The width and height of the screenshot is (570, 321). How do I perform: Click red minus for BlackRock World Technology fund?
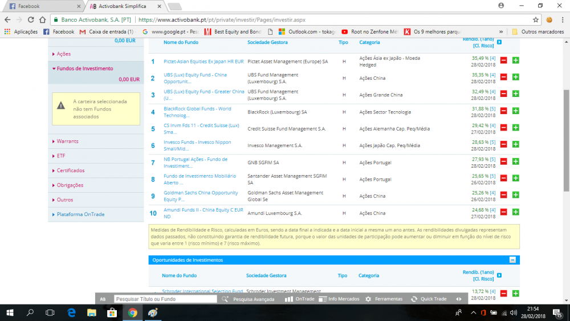pyautogui.click(x=503, y=112)
